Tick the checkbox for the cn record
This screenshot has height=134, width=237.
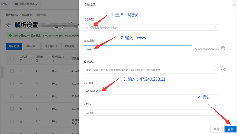pos(12,109)
